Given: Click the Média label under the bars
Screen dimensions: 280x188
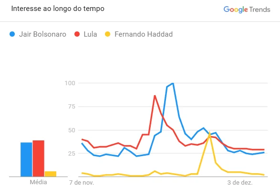Looking at the screenshot, I should 38,182.
